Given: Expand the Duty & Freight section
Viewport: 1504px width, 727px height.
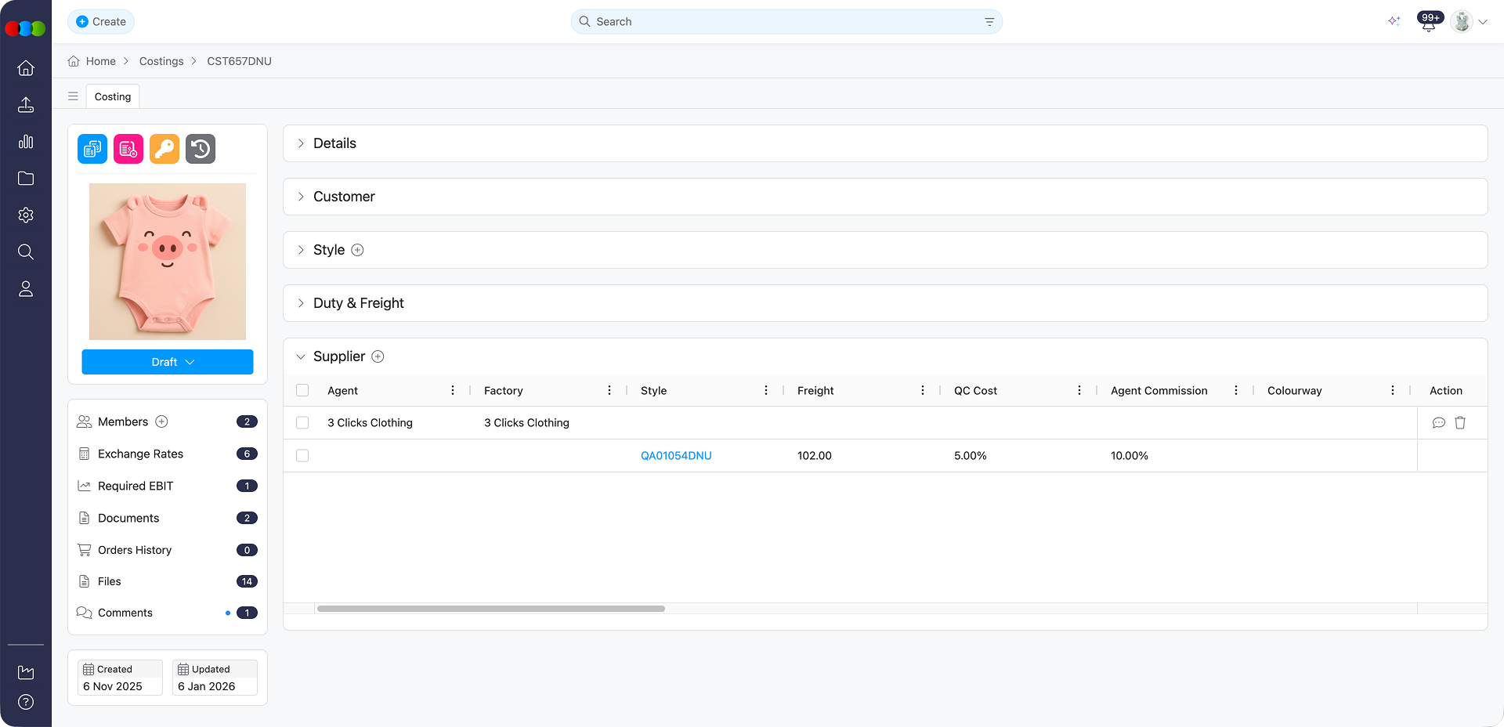Looking at the screenshot, I should point(358,303).
